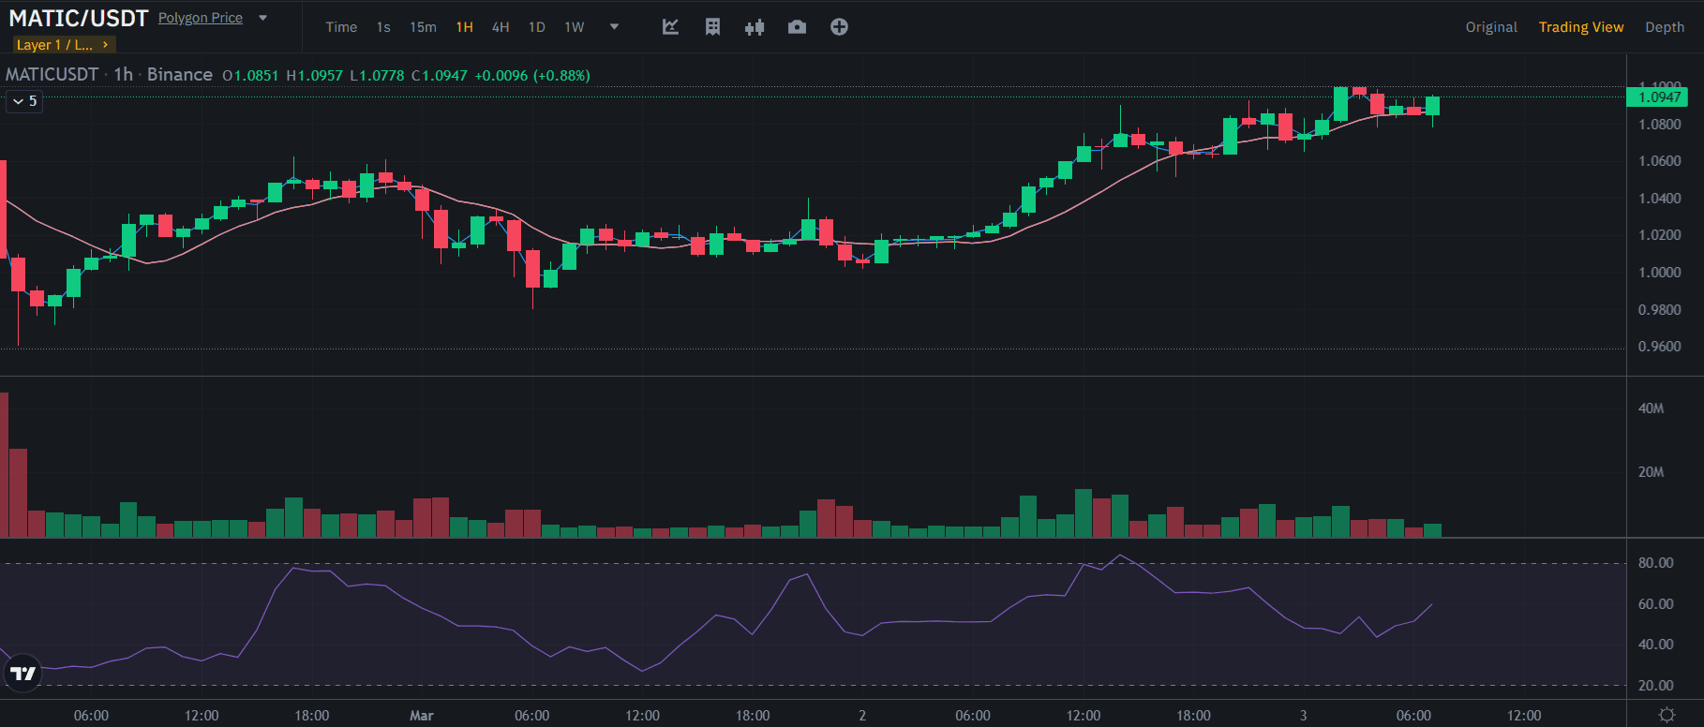Collapse the indicator legend showing 5
This screenshot has width=1704, height=727.
[x=24, y=101]
